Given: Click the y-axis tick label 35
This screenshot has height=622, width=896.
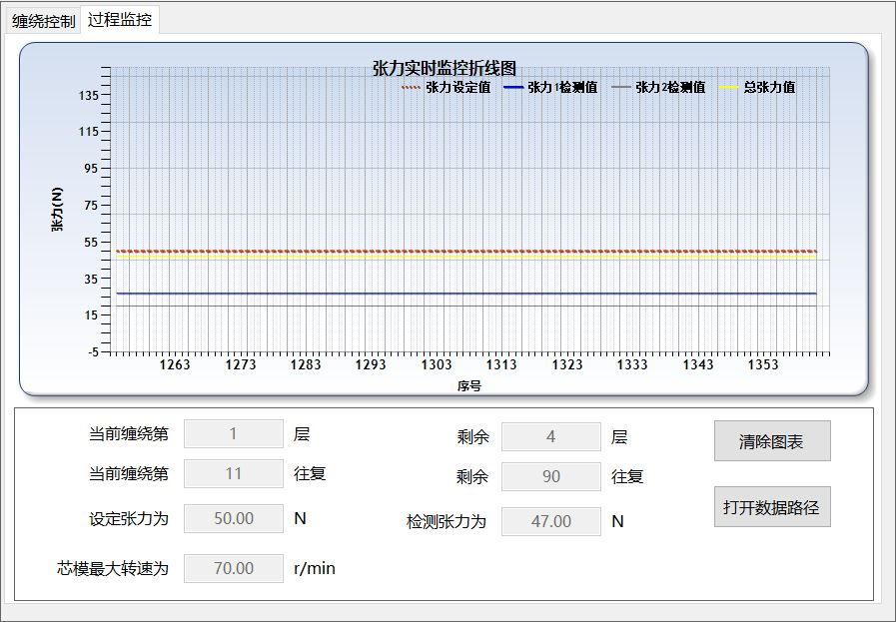Looking at the screenshot, I should [92, 279].
